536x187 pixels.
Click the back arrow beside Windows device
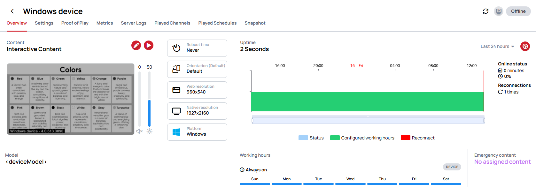point(12,11)
